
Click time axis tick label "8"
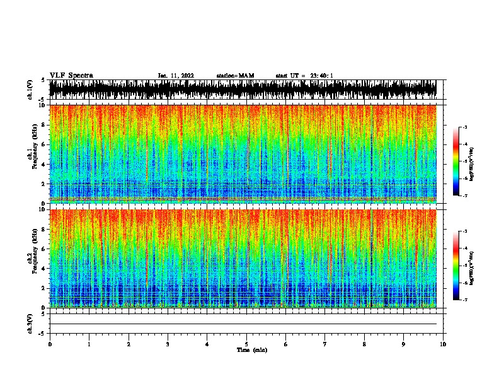(364, 344)
